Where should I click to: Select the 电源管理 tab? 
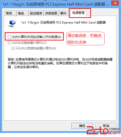[x=78, y=13]
